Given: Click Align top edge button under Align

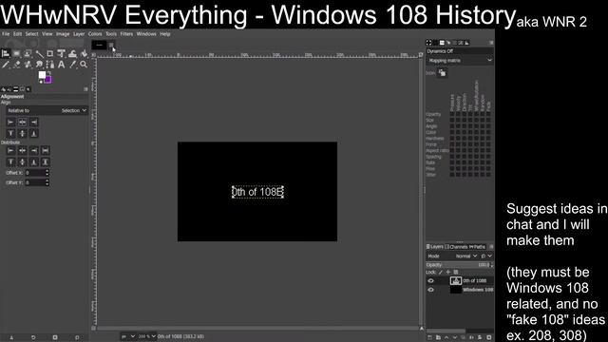Looking at the screenshot, I should pyautogui.click(x=10, y=133).
